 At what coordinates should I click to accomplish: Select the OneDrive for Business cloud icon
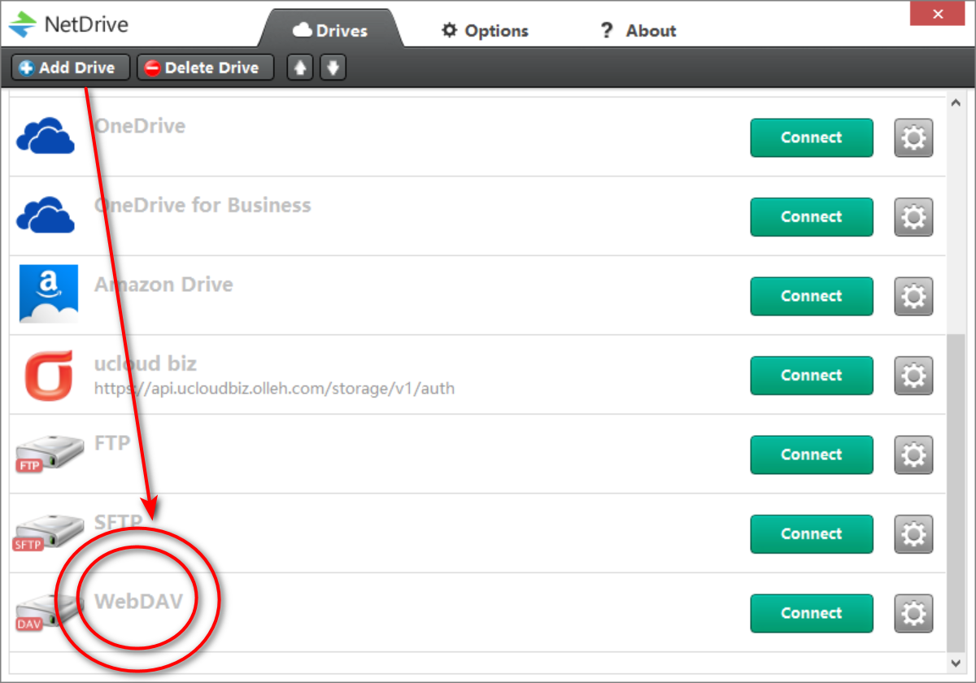tap(46, 215)
